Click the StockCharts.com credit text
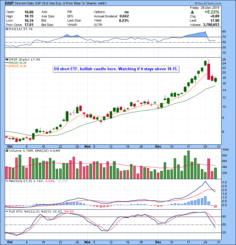Screen dimensions: 236x245 coord(208,3)
